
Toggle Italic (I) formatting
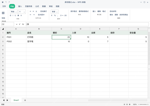point(13,15)
